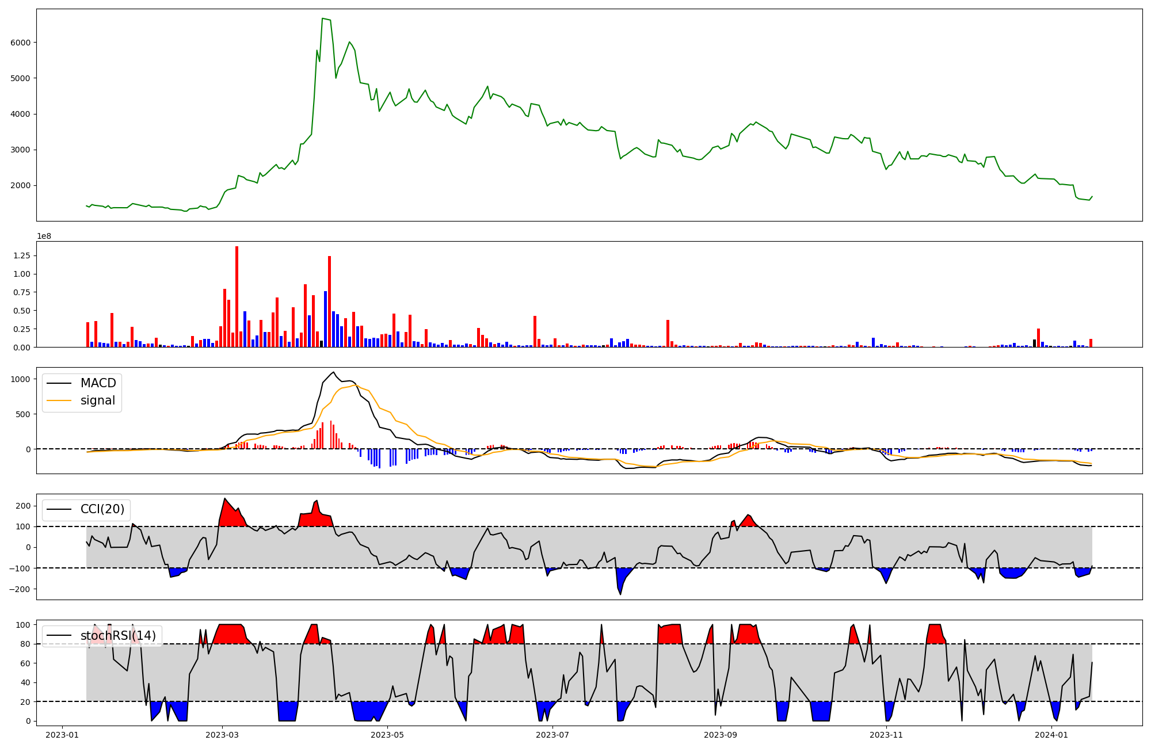The width and height of the screenshot is (1151, 748).
Task: Click the stochRSI(14) legend entry
Action: pyautogui.click(x=118, y=636)
